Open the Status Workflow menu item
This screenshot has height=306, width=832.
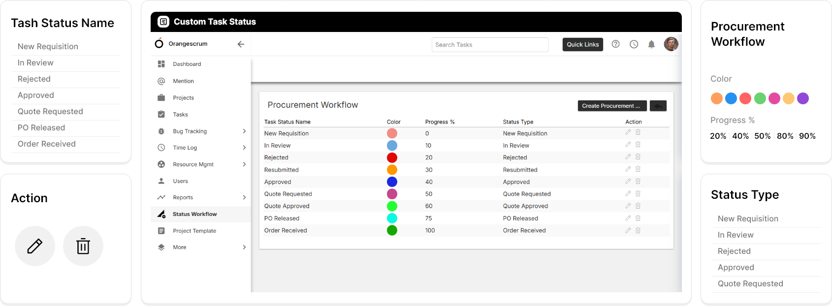pyautogui.click(x=194, y=214)
